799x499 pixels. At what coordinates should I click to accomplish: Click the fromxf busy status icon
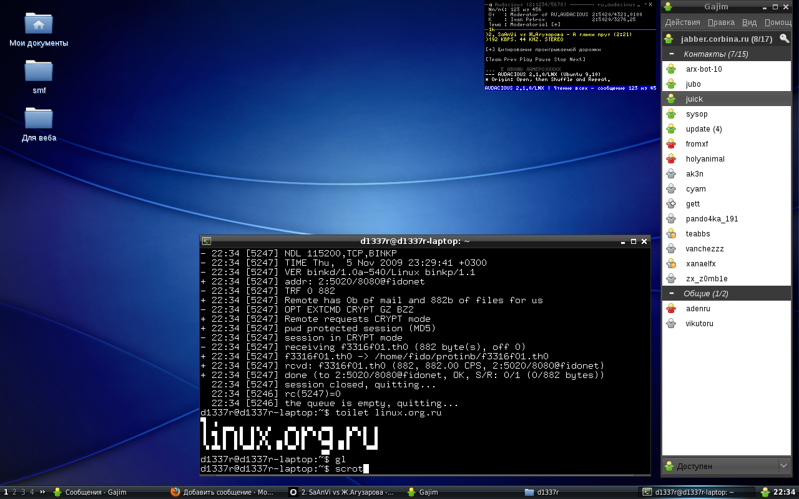tap(671, 144)
